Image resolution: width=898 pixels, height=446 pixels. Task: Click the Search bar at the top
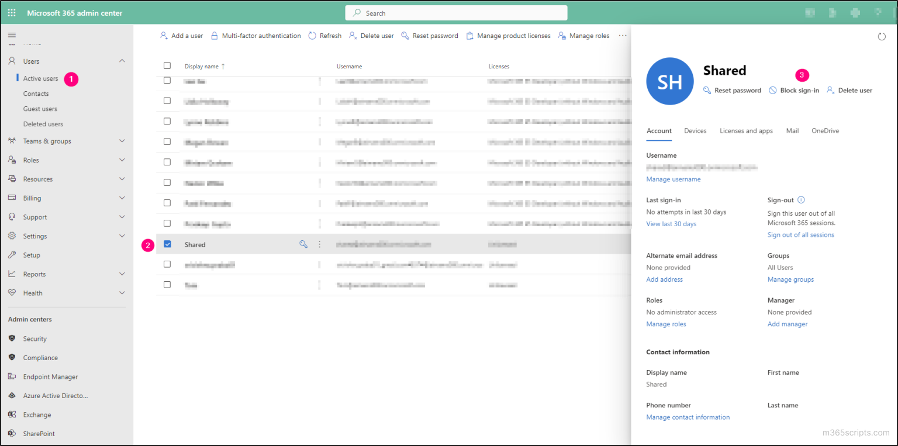click(x=456, y=12)
